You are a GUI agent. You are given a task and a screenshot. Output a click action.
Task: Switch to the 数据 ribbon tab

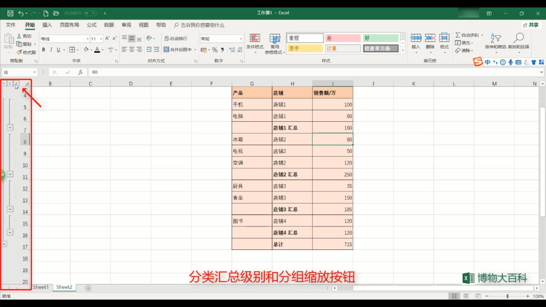pyautogui.click(x=109, y=25)
